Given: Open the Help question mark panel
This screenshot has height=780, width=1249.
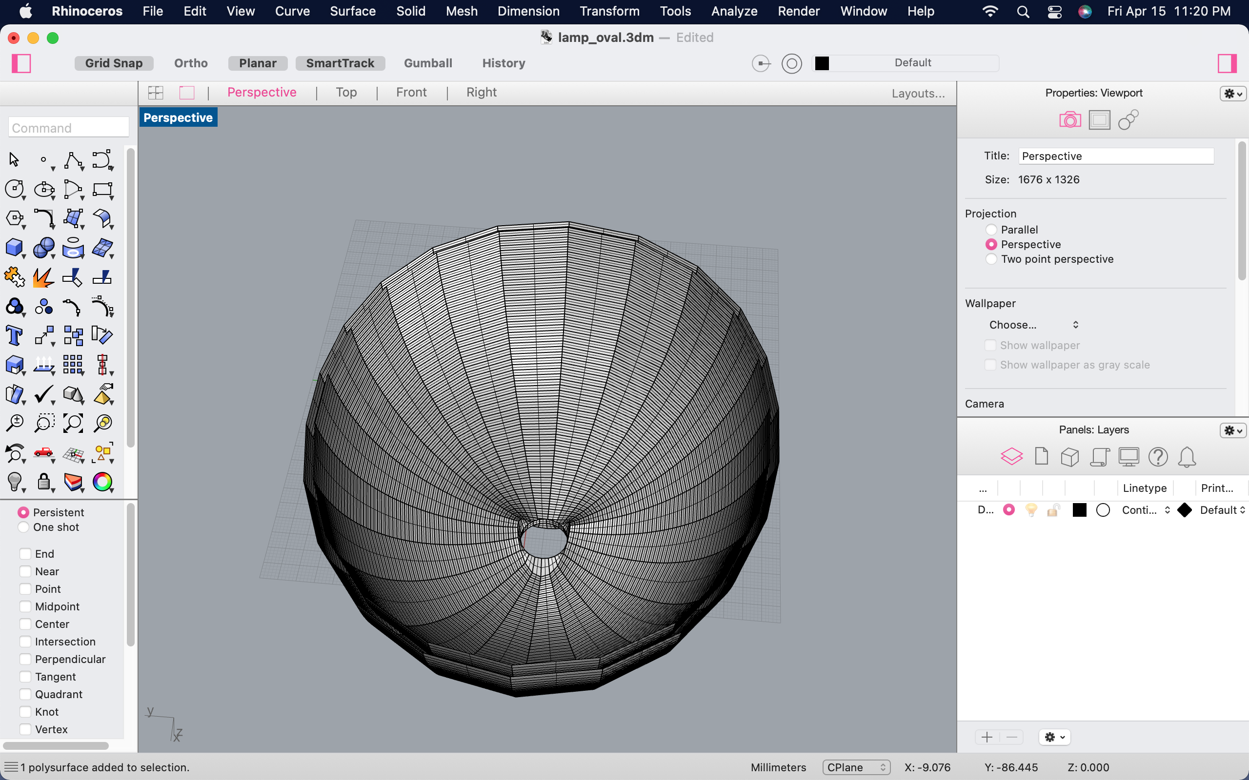Looking at the screenshot, I should [1158, 457].
